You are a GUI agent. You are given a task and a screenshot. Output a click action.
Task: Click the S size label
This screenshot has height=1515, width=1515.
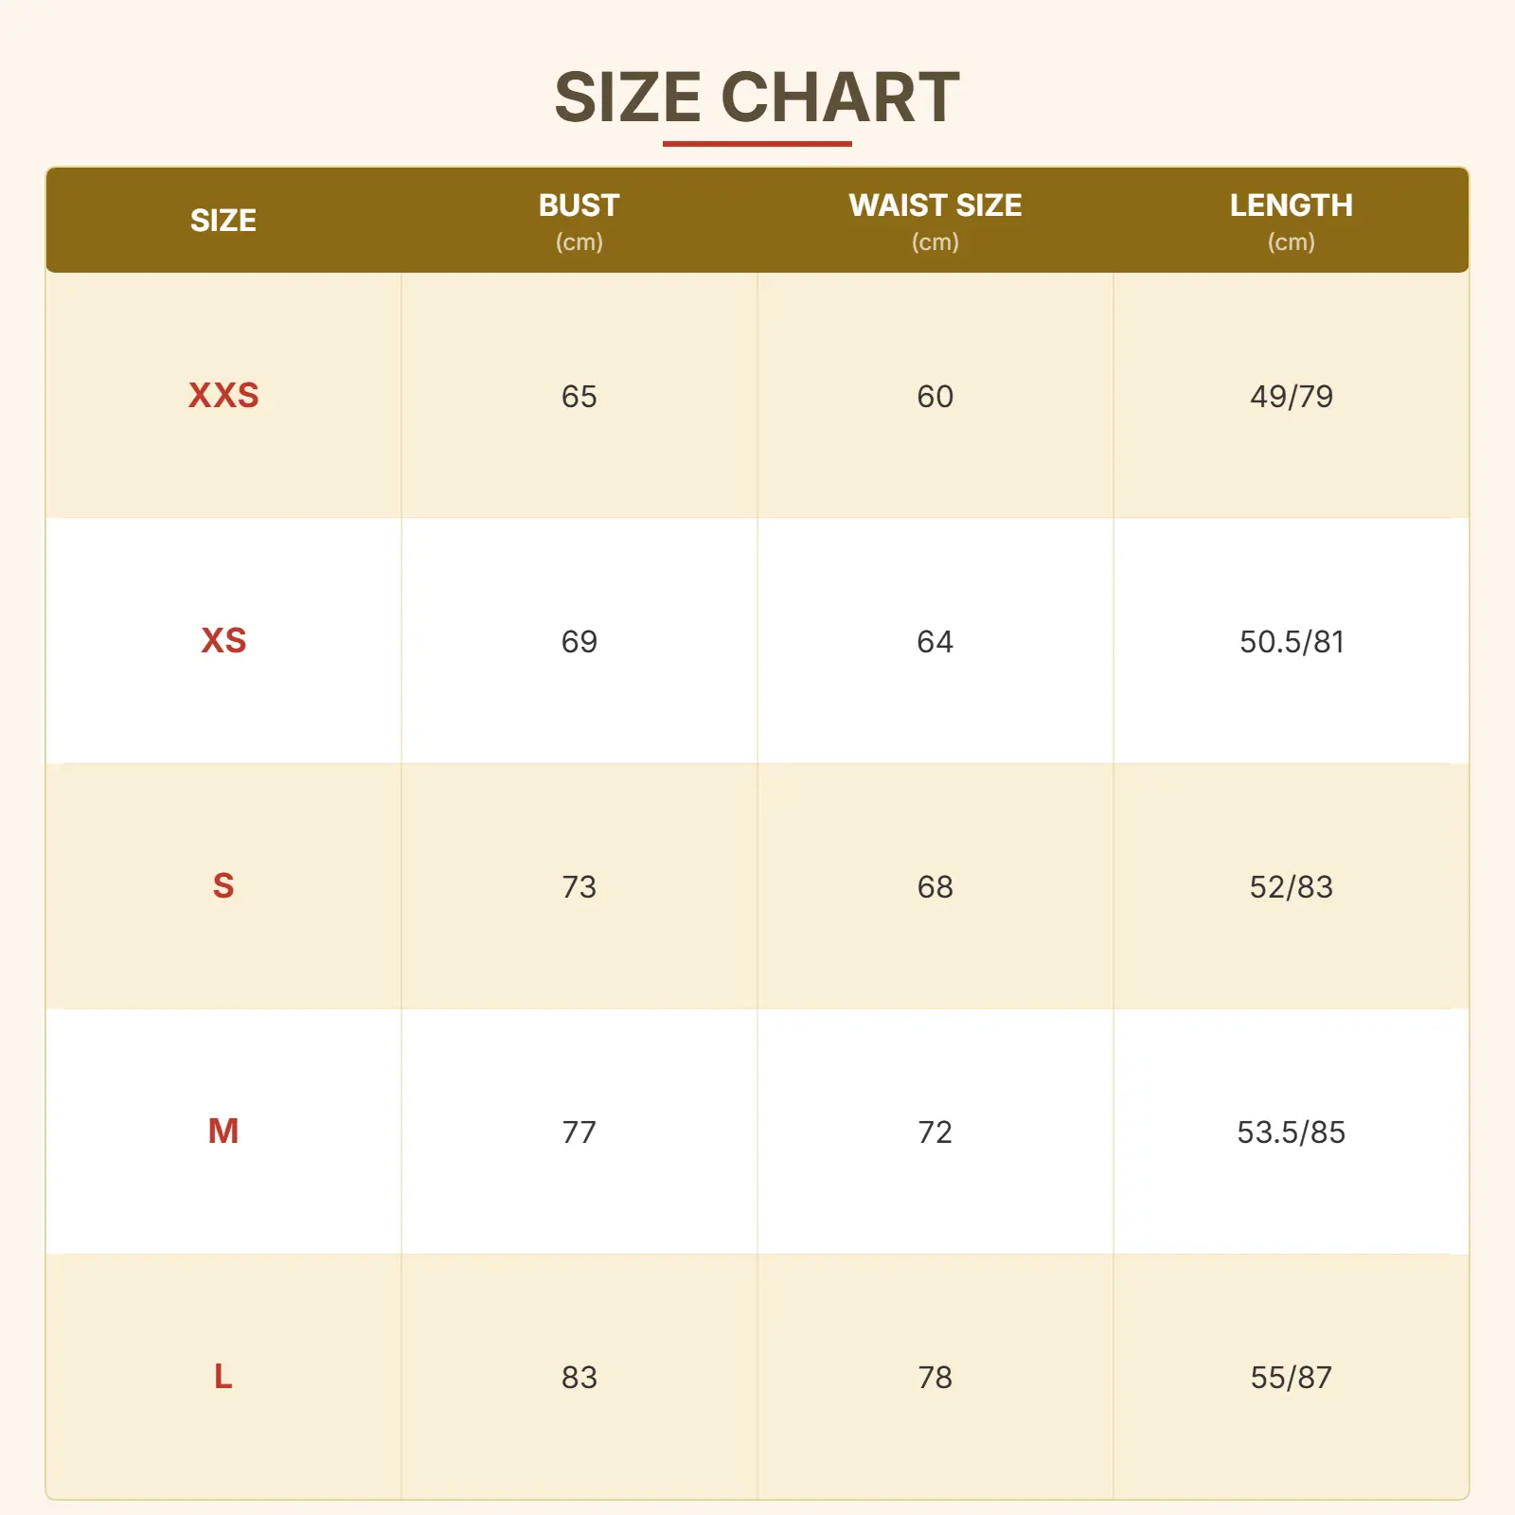coord(223,886)
